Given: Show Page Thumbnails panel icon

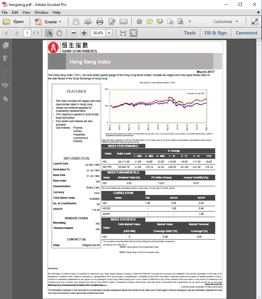Looking at the screenshot, I should (x=6, y=45).
